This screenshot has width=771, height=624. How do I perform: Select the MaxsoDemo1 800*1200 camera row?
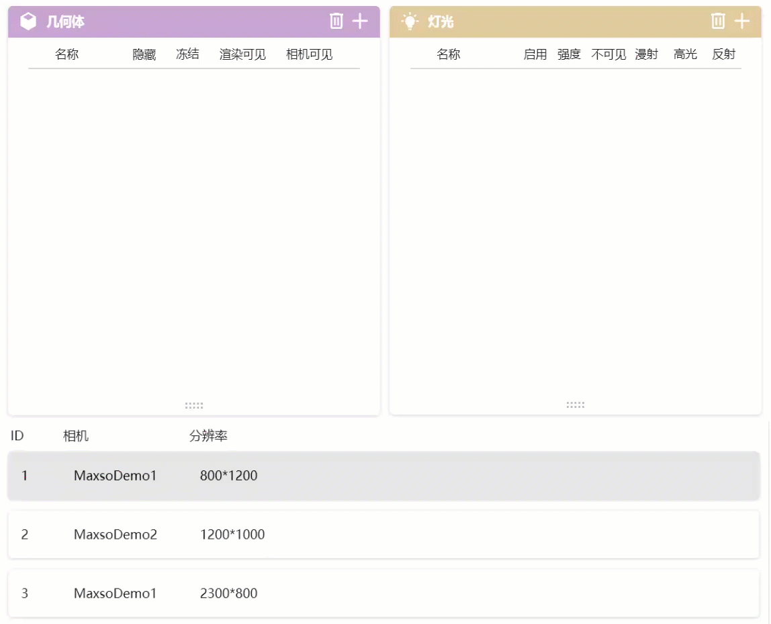[383, 476]
